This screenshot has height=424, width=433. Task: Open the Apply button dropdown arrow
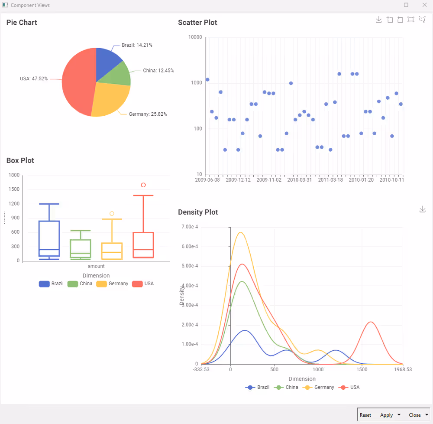pyautogui.click(x=399, y=415)
